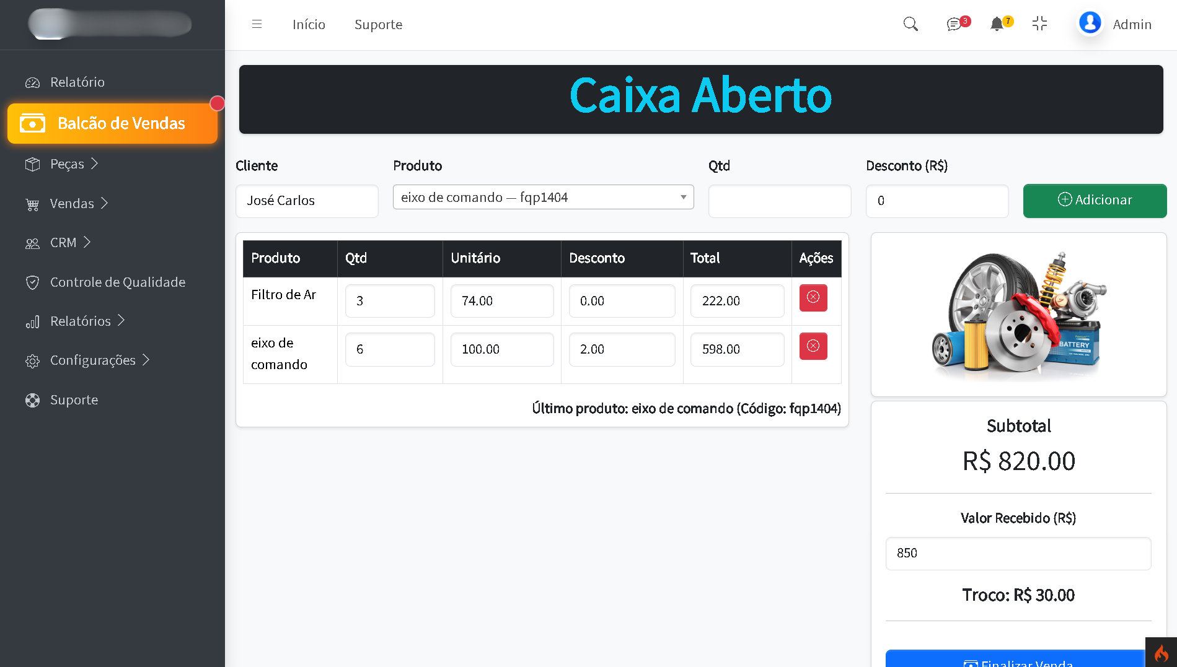Click the flame icon in corner

(x=1161, y=653)
